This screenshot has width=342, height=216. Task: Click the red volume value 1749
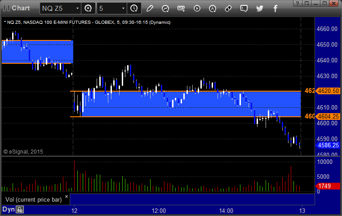(x=328, y=186)
